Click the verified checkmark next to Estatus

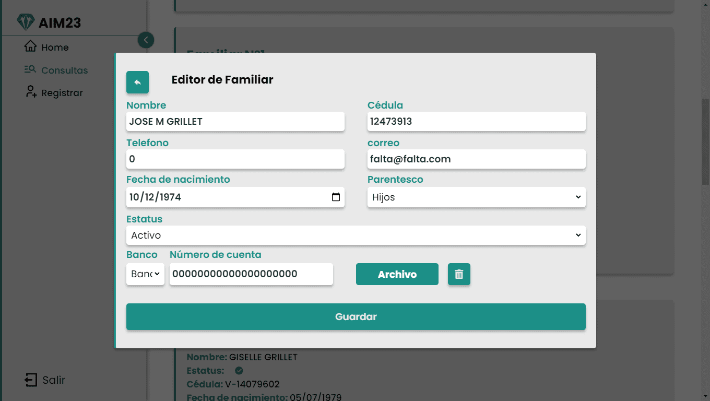pyautogui.click(x=238, y=370)
